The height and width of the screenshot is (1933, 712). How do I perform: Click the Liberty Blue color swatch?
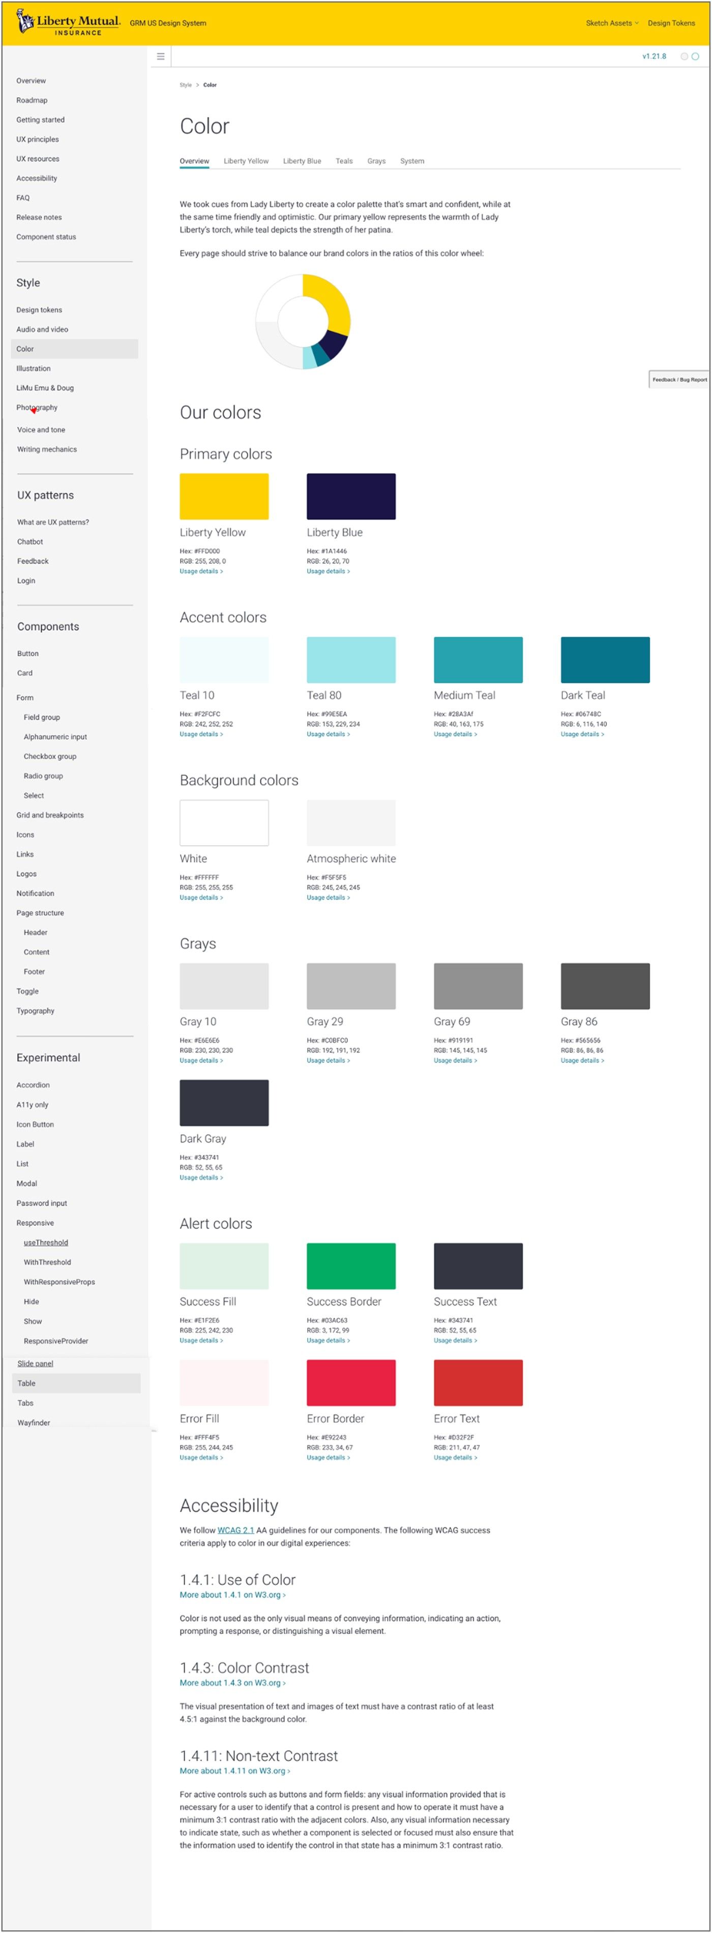tap(350, 496)
